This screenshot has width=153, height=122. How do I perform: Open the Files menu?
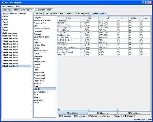click(3, 6)
